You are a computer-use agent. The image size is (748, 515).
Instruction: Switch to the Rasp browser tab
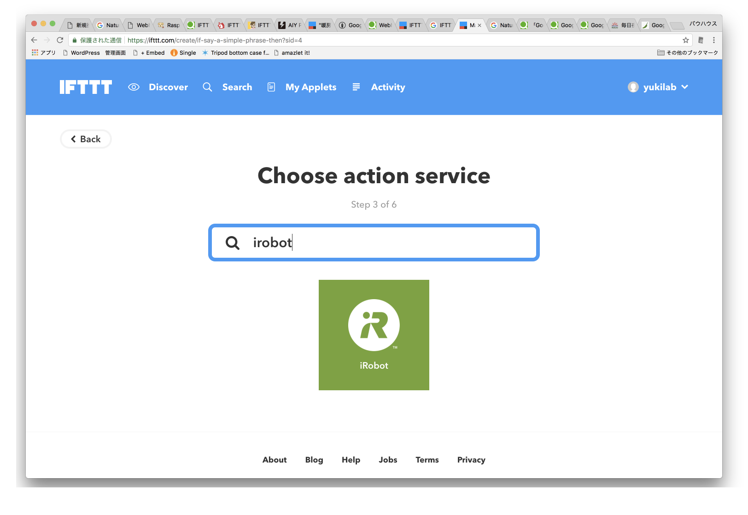click(169, 25)
